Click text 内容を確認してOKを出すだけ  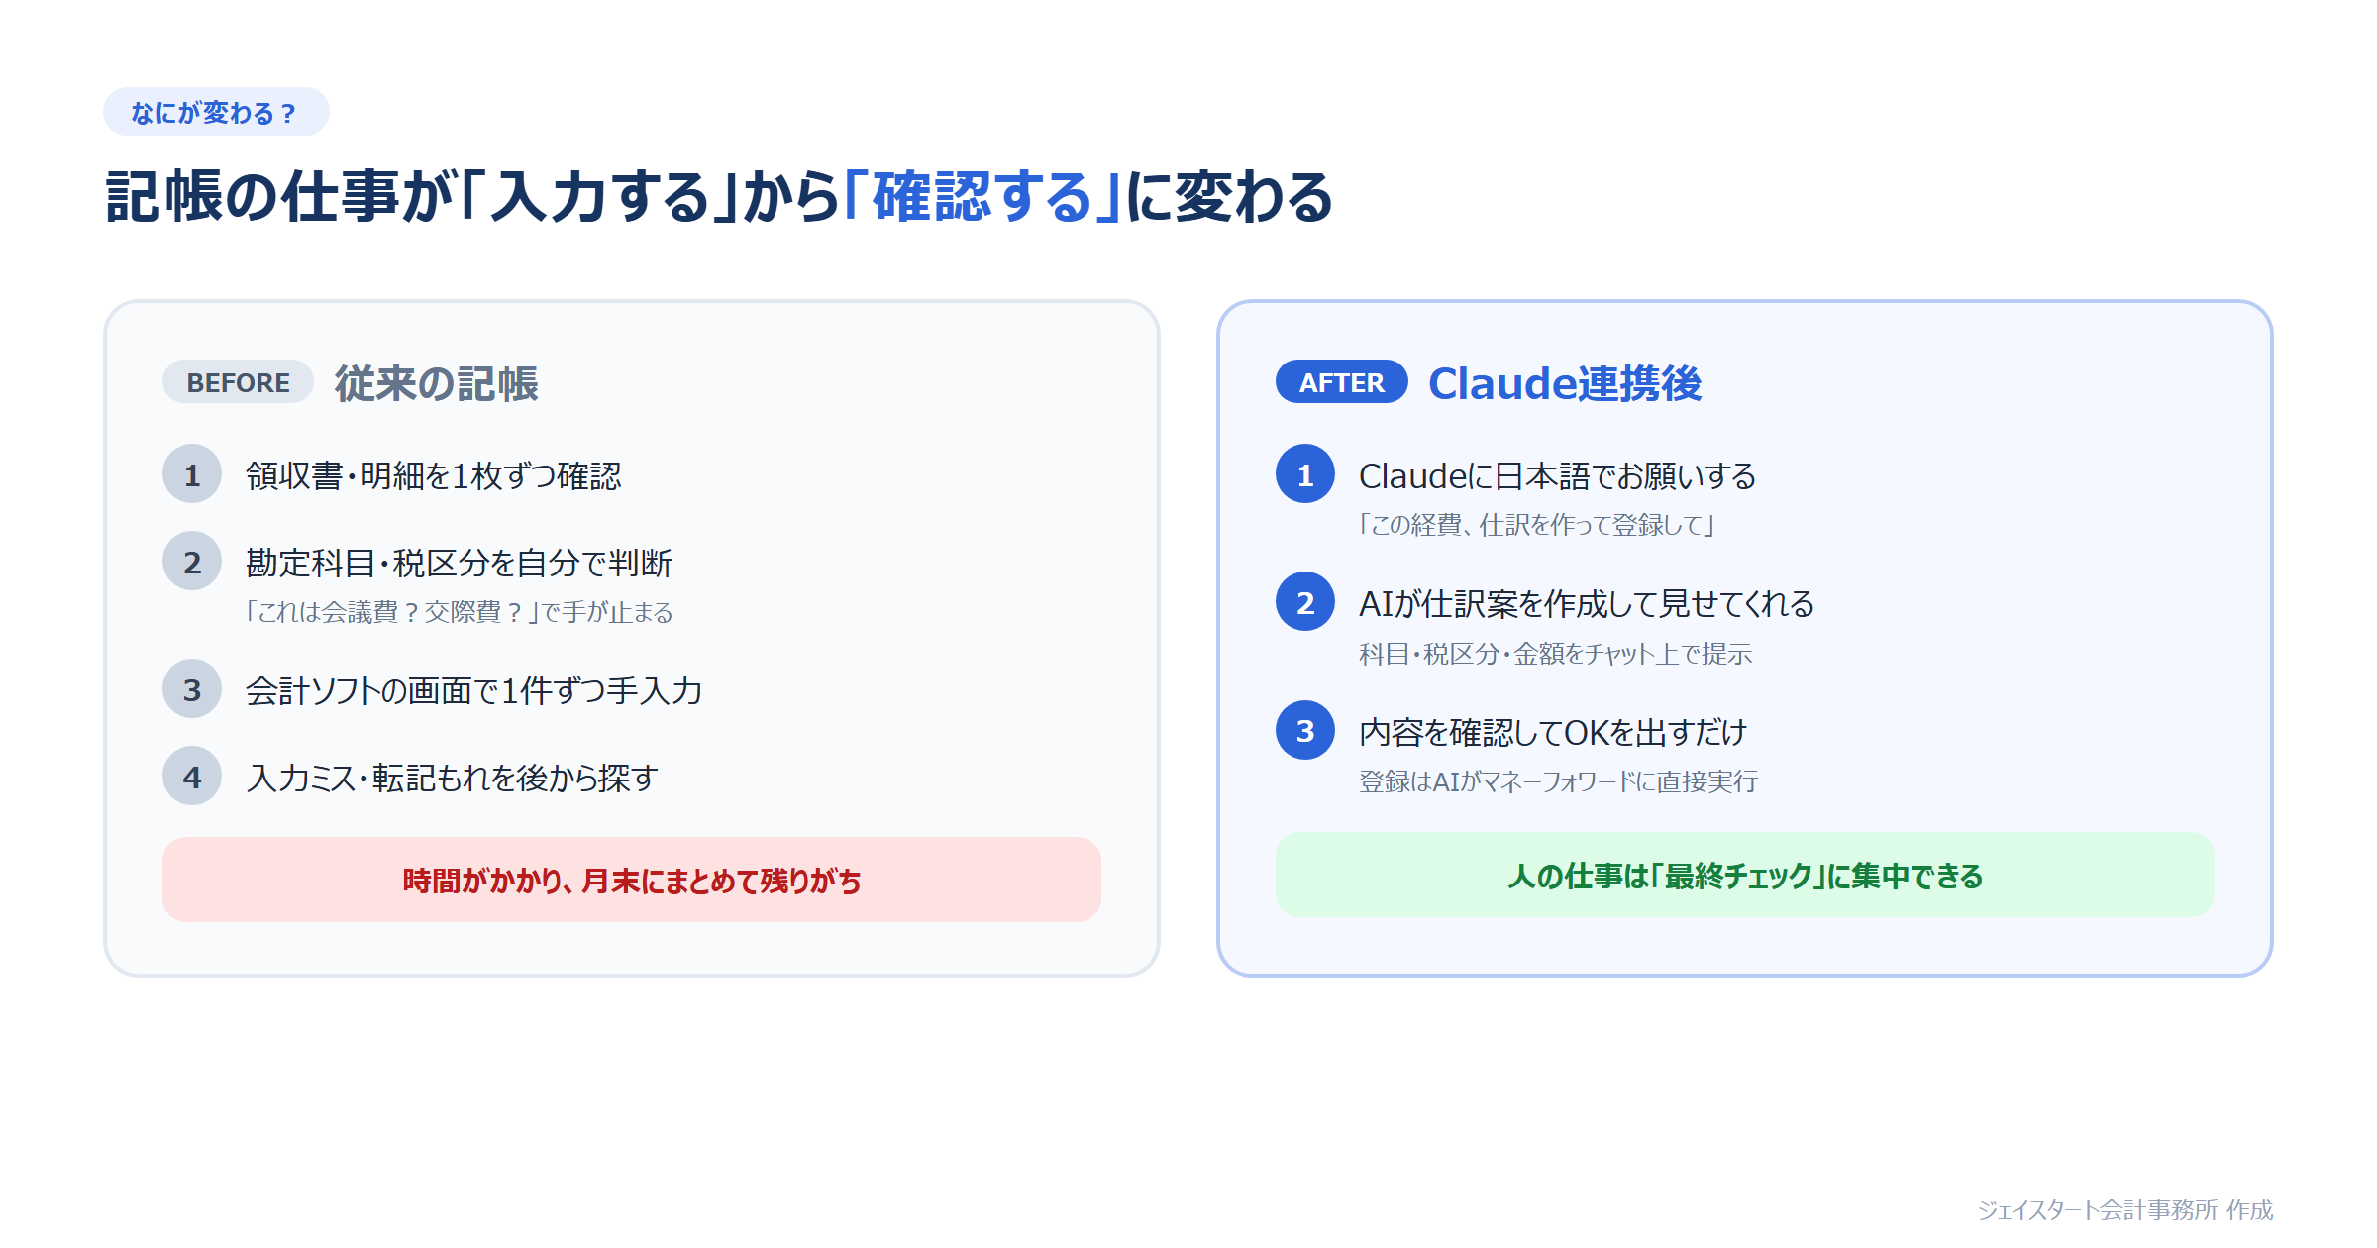(1553, 732)
